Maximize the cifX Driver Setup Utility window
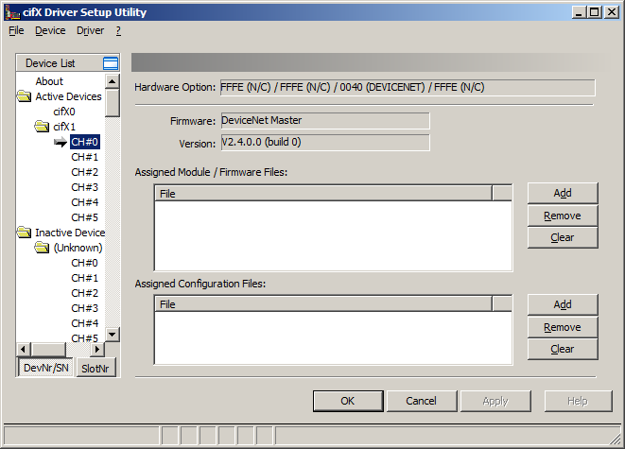625x449 pixels. (x=594, y=12)
